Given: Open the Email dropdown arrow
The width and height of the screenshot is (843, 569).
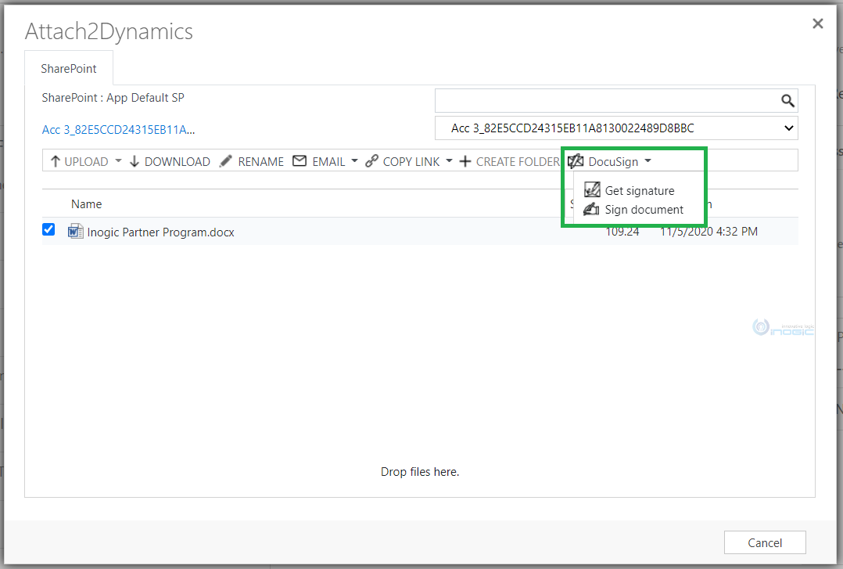Looking at the screenshot, I should pos(354,161).
